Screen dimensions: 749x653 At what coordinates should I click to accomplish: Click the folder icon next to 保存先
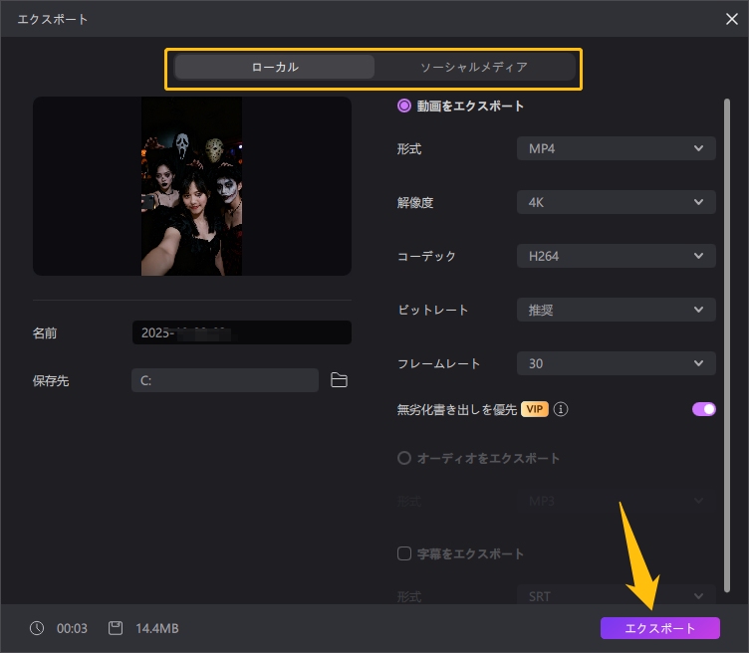339,380
